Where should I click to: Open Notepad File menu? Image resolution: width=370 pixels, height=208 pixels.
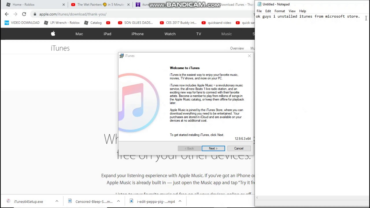tap(259, 11)
